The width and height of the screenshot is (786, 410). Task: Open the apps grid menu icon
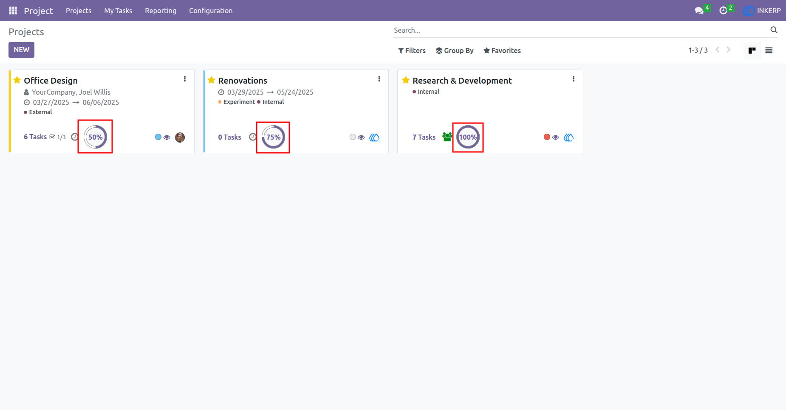click(x=13, y=11)
